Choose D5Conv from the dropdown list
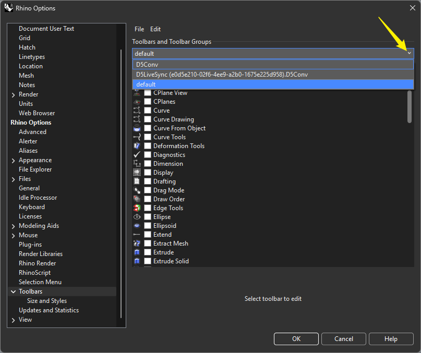The height and width of the screenshot is (353, 421). 273,65
